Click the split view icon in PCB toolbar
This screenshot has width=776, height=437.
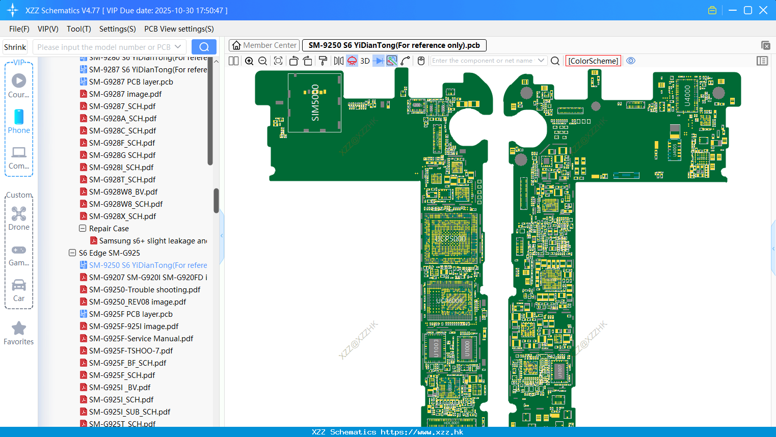[x=234, y=61]
